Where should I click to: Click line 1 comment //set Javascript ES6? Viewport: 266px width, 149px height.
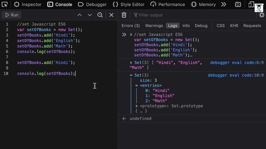[41, 24]
